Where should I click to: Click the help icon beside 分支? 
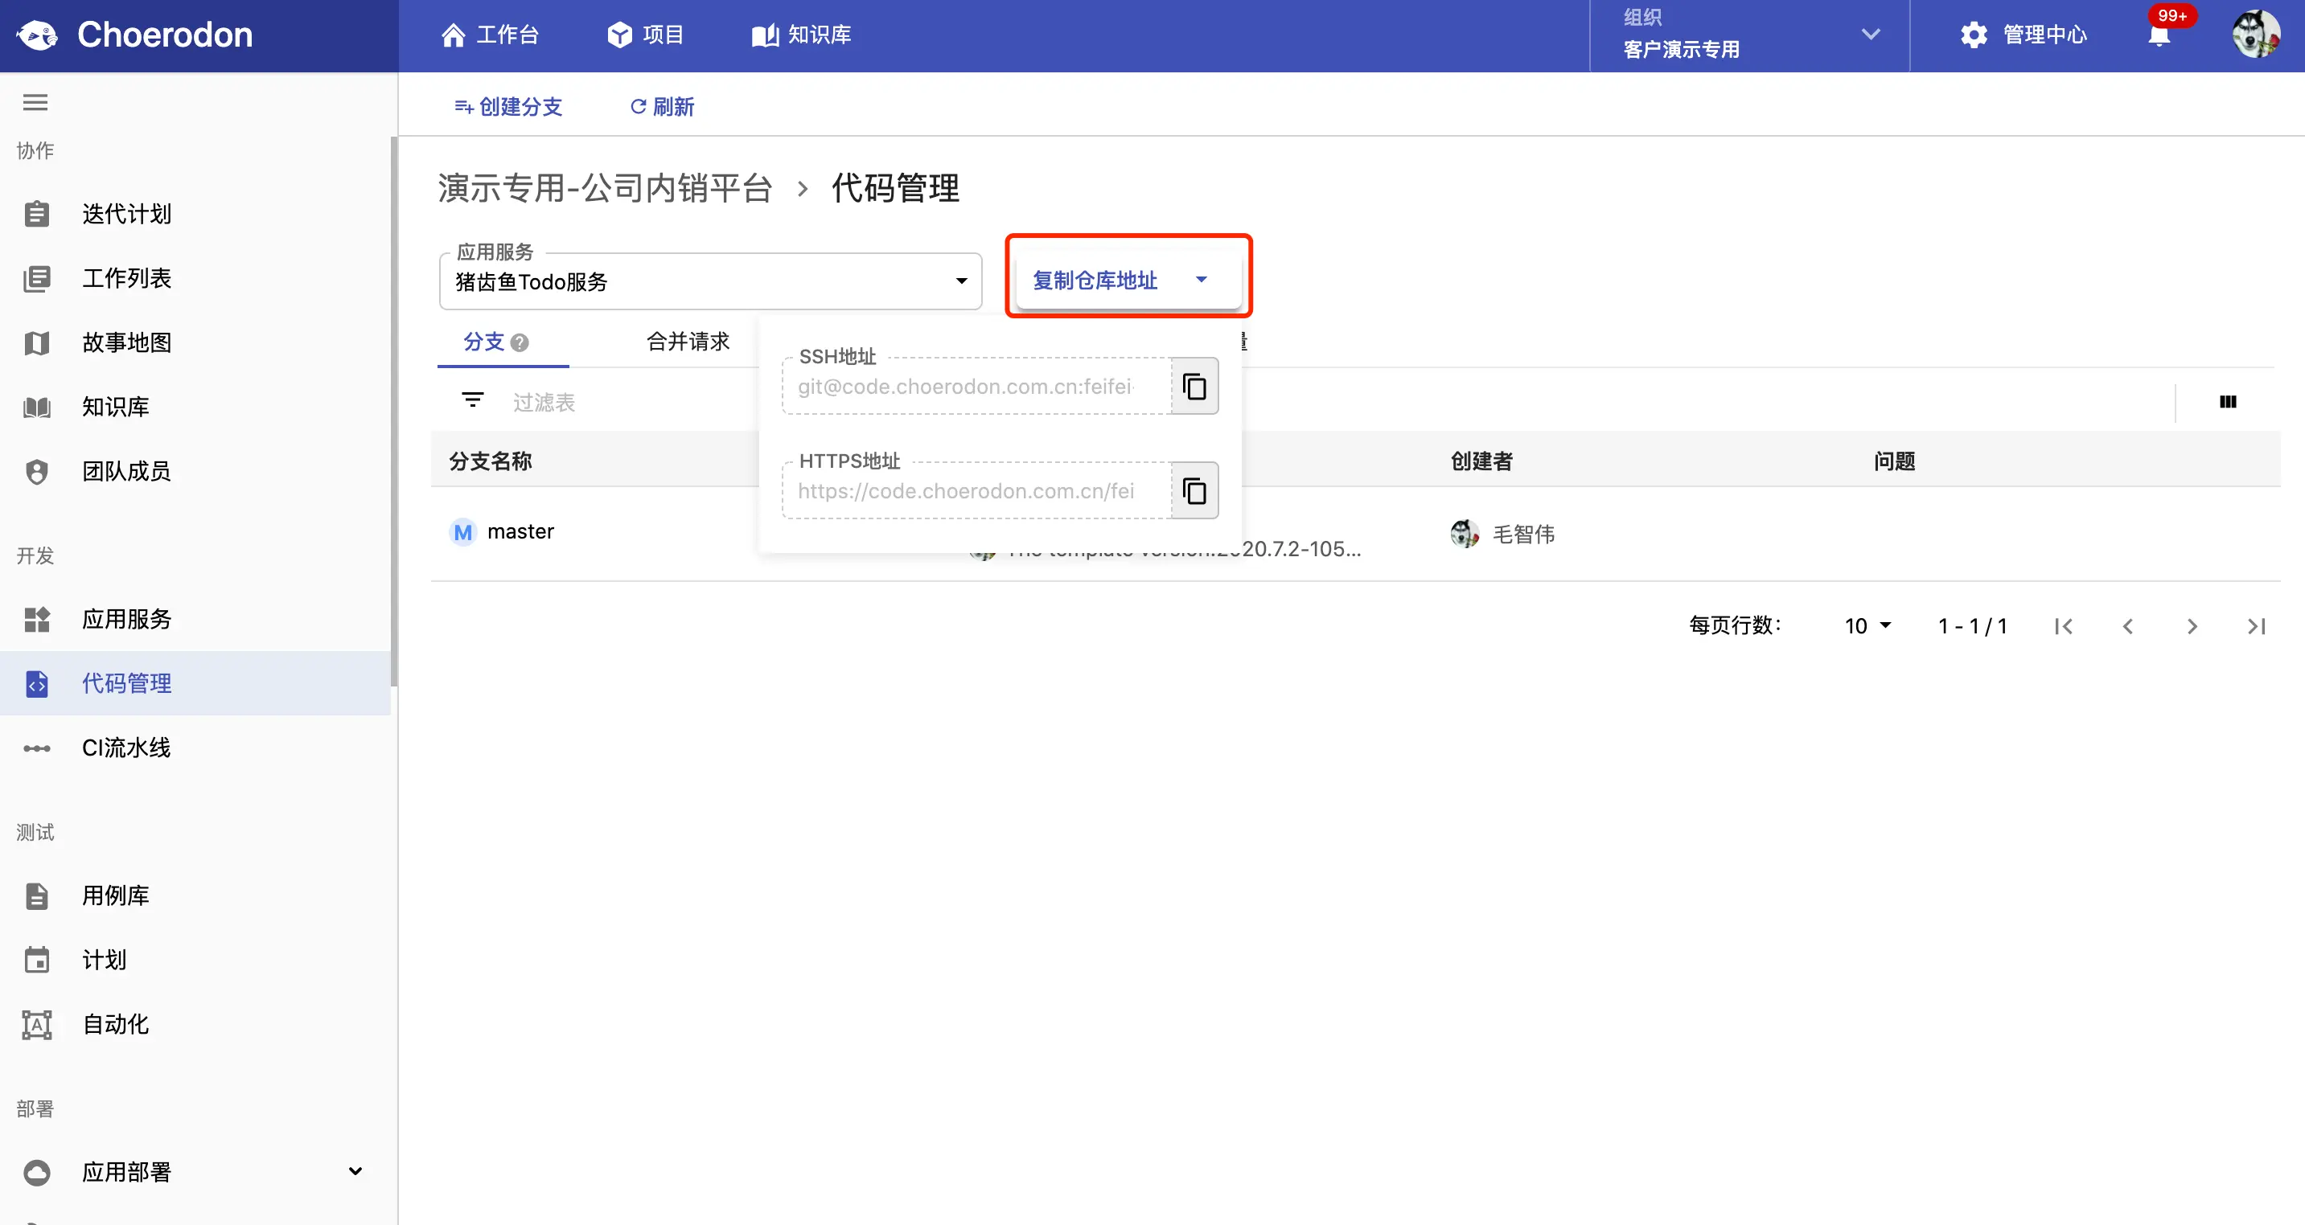520,342
